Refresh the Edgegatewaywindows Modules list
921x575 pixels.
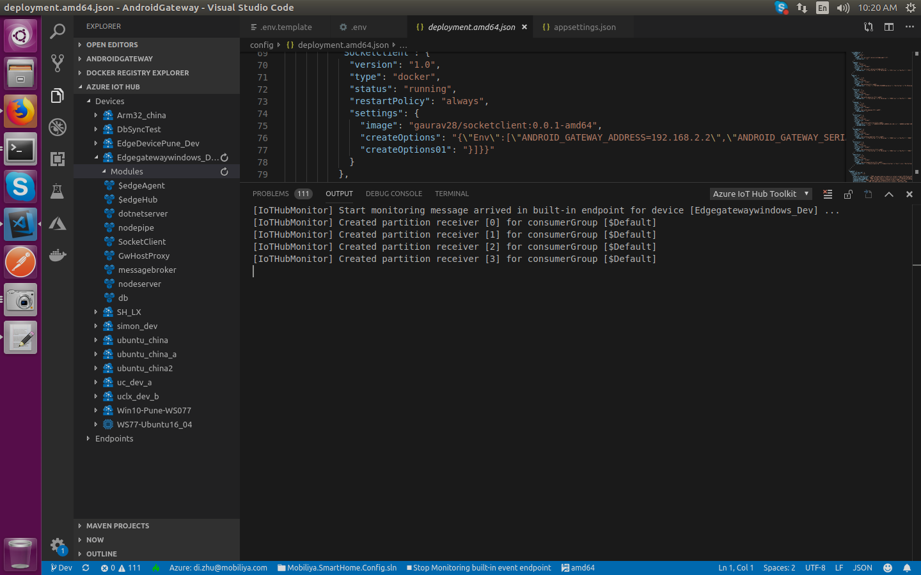pos(224,171)
